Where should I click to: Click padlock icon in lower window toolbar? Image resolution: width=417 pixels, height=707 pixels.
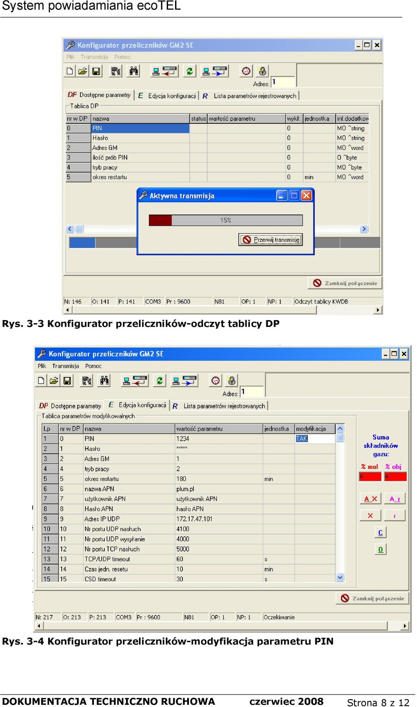[232, 380]
